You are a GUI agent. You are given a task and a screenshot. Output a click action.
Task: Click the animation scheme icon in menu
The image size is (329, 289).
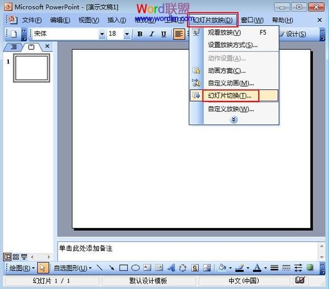(x=196, y=71)
